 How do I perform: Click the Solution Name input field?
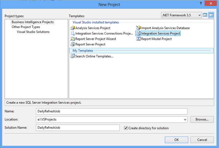point(78,128)
